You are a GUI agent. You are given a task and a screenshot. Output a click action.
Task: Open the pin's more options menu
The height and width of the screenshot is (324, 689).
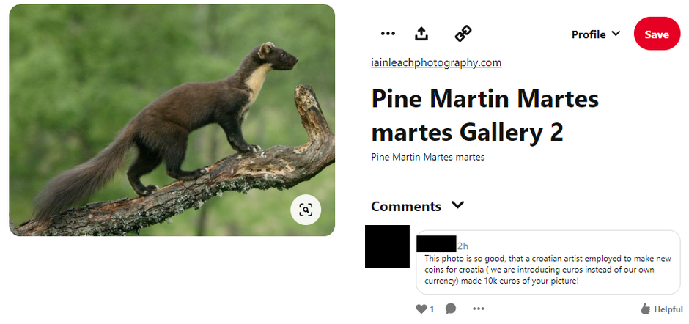click(388, 34)
